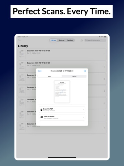
Task: Switch to the Library tab
Action: 53,40
